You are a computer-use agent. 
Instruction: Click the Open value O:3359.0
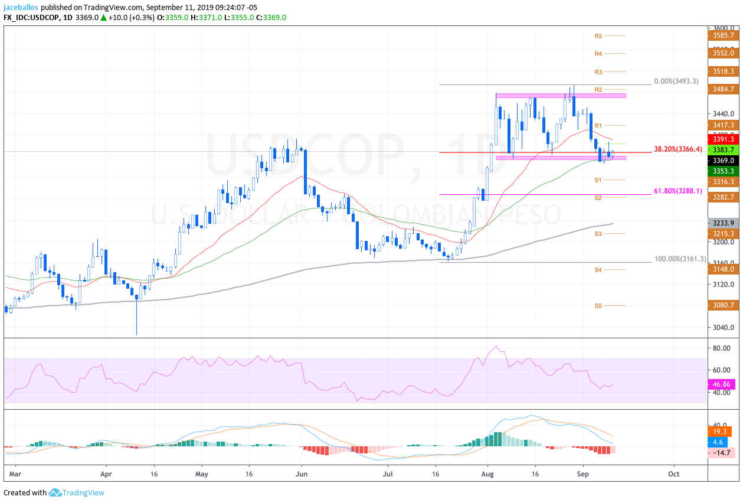pyautogui.click(x=173, y=18)
